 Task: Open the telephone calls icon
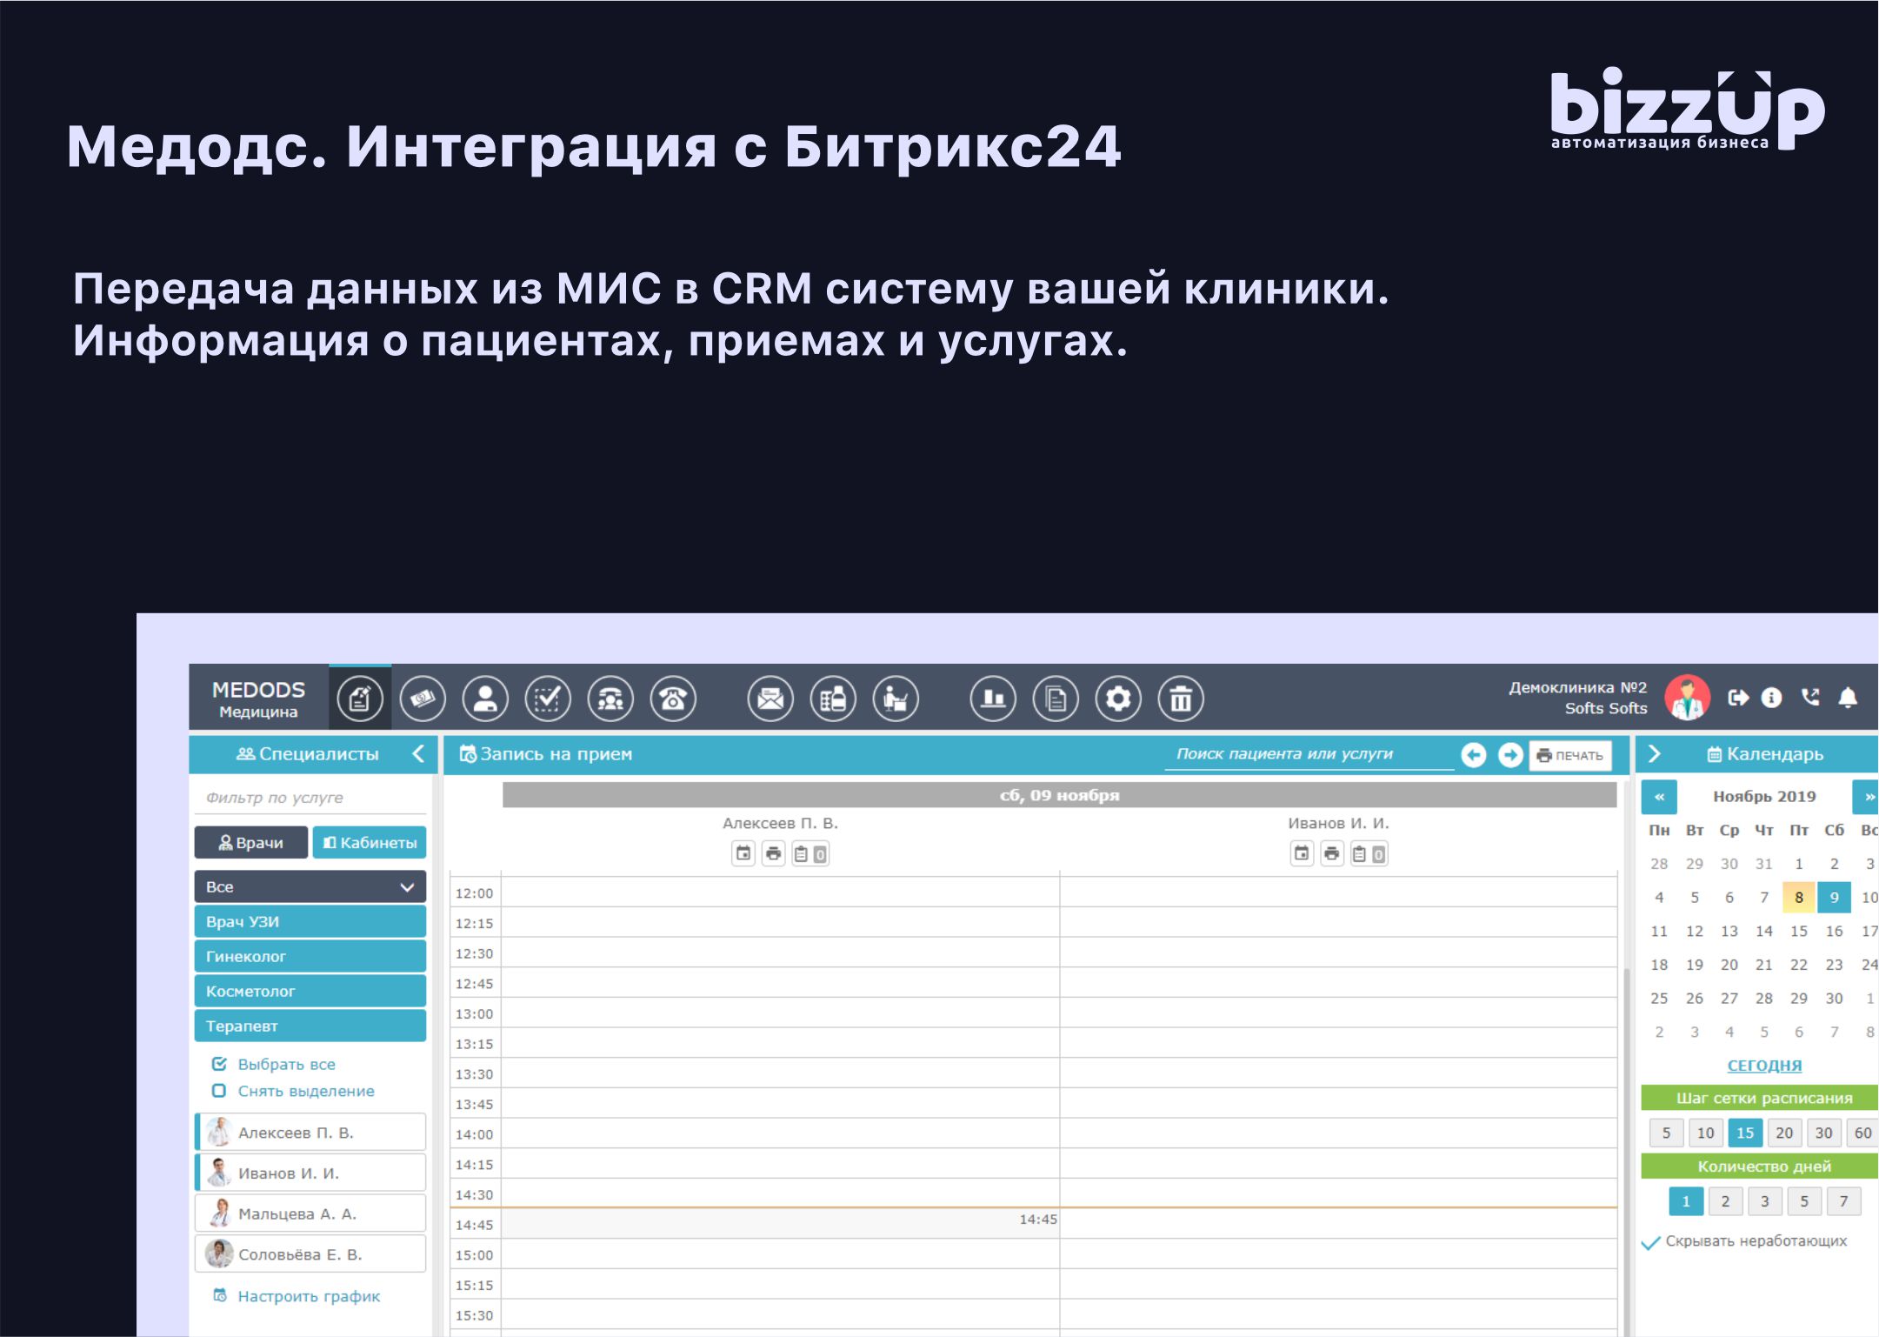673,699
